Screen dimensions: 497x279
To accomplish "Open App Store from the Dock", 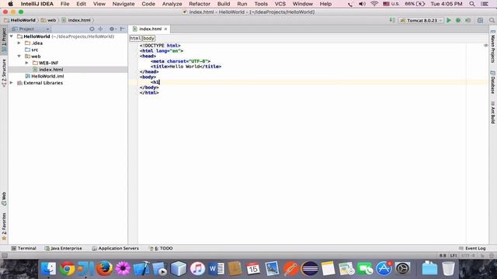I will [x=384, y=269].
